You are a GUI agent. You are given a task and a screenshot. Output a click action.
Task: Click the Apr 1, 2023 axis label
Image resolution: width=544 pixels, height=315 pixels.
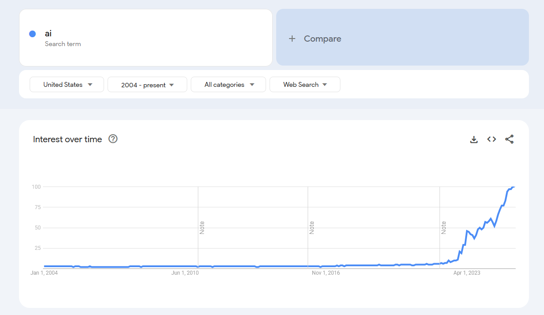click(467, 273)
